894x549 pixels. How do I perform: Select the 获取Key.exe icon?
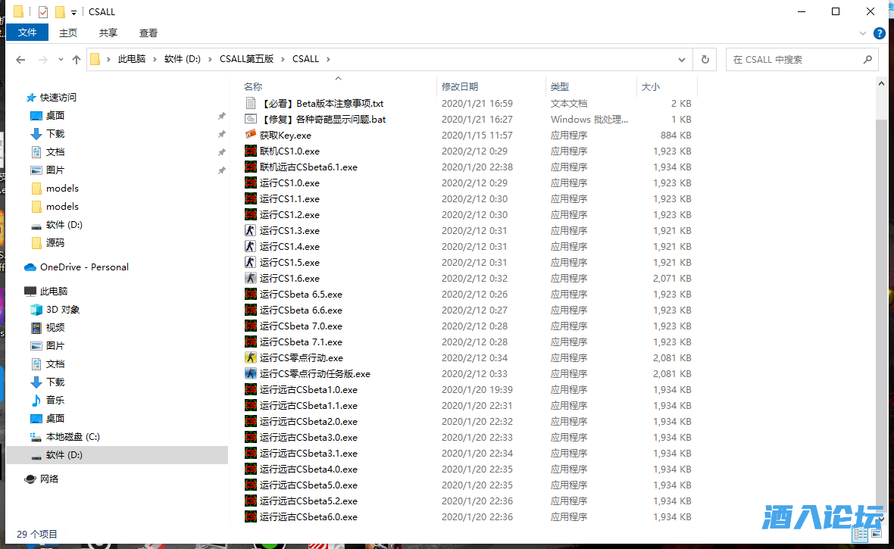point(250,135)
